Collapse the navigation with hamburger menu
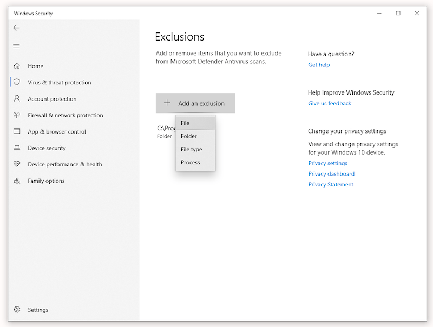Screen dimensions: 433x327 click(16, 46)
